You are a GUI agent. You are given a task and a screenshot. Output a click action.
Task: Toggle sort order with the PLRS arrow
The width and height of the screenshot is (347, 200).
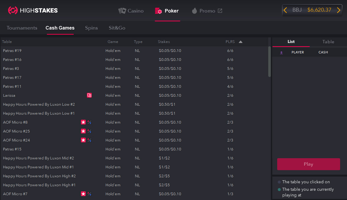click(241, 42)
